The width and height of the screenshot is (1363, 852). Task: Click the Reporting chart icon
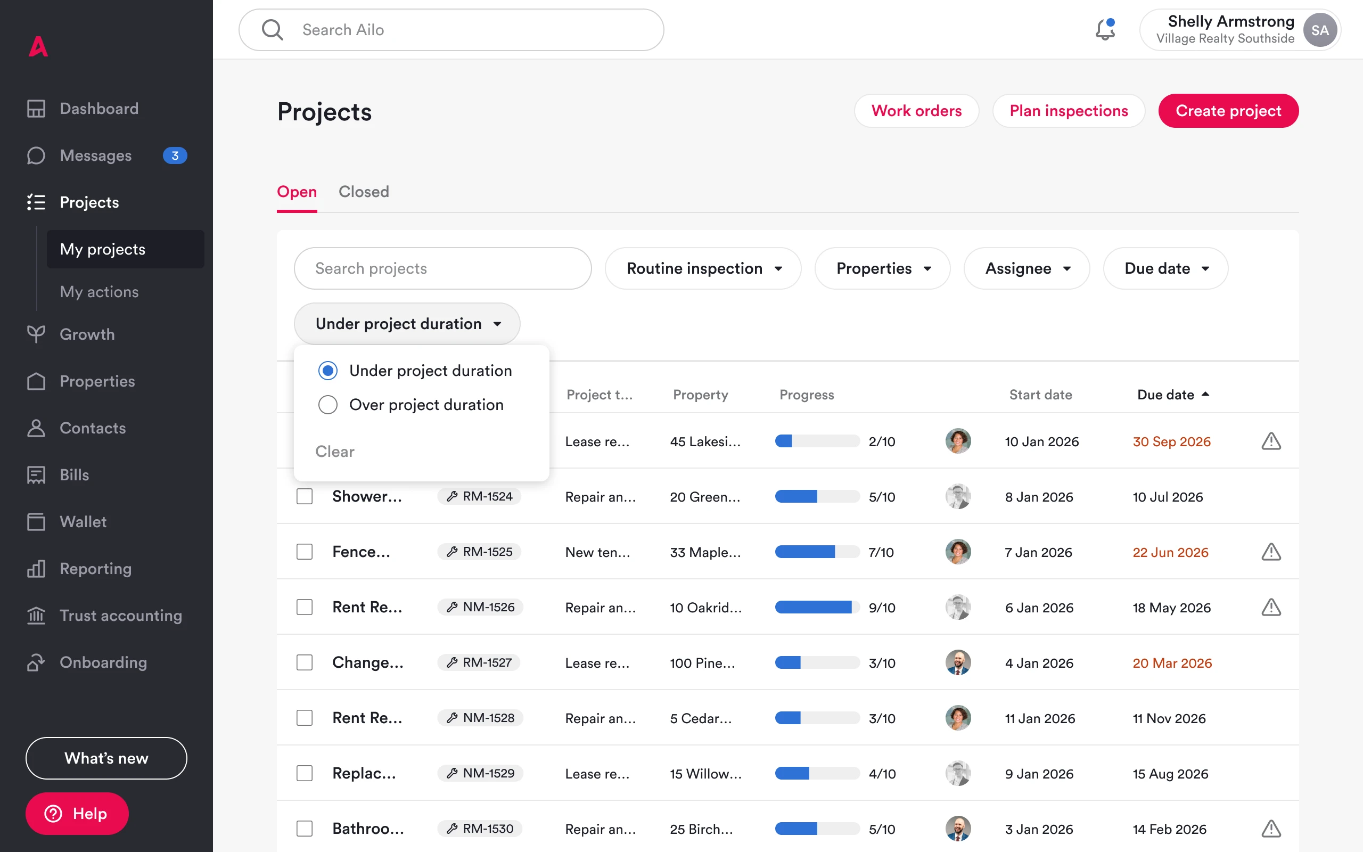(36, 568)
